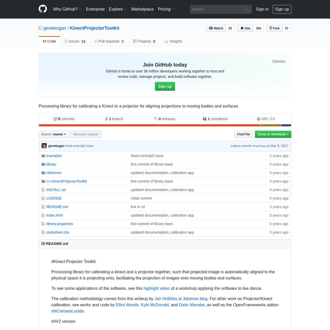Open the Pull requests count badge
Screen dimensions: 330x330
coord(123,42)
